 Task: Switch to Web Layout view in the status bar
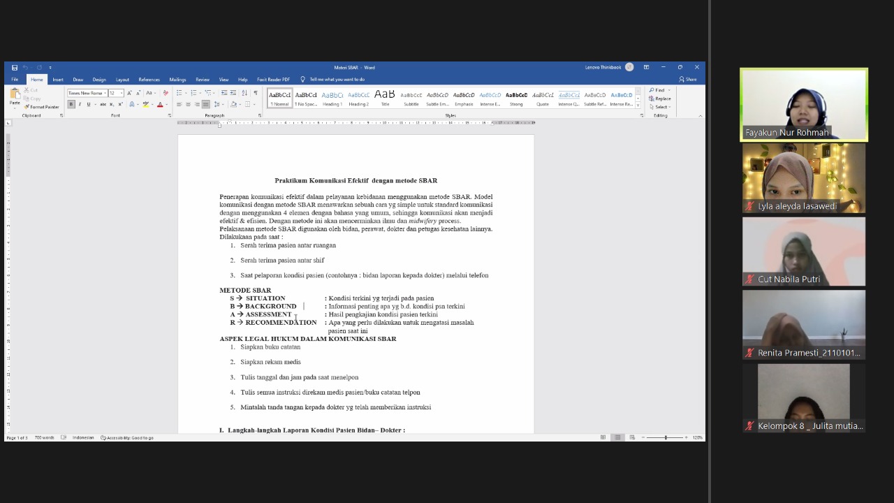(x=632, y=437)
